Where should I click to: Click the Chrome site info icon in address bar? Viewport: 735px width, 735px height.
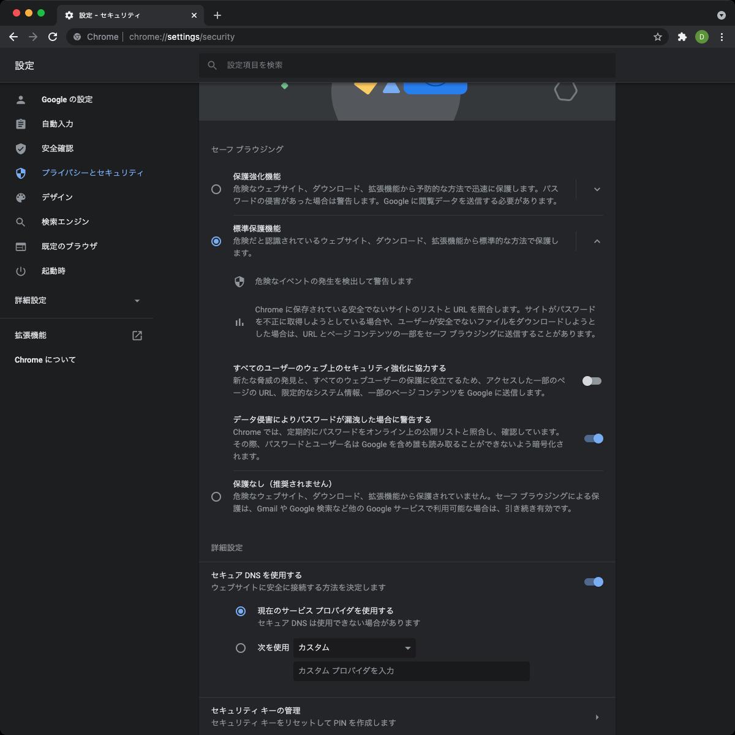(77, 37)
